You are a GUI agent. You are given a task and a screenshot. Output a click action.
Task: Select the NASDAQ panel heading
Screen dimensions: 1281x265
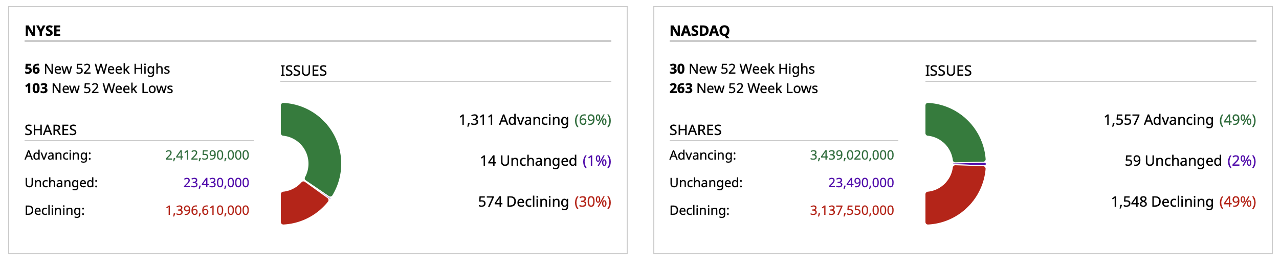pos(699,31)
